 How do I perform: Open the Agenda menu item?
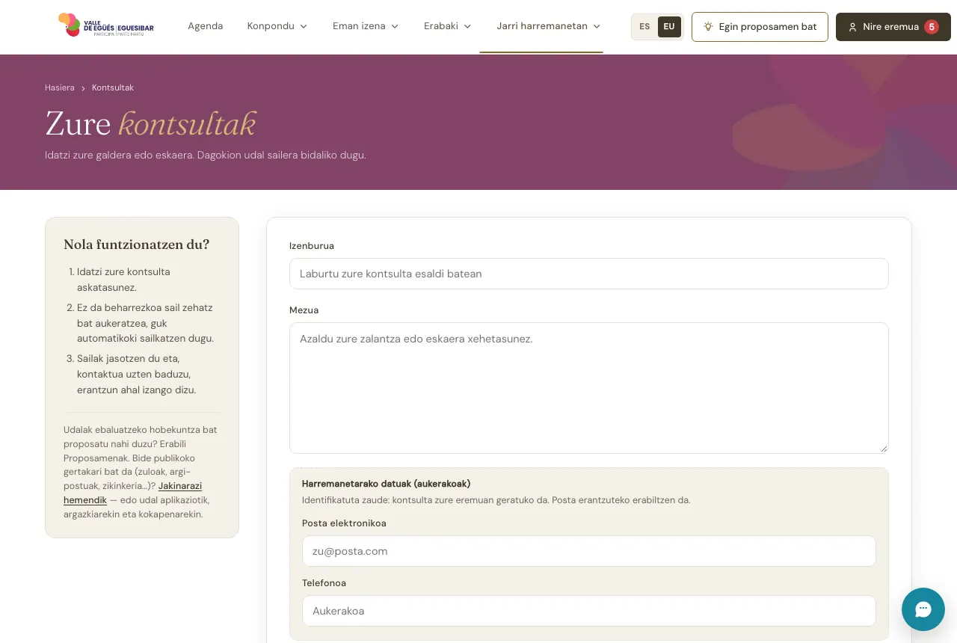click(x=206, y=26)
